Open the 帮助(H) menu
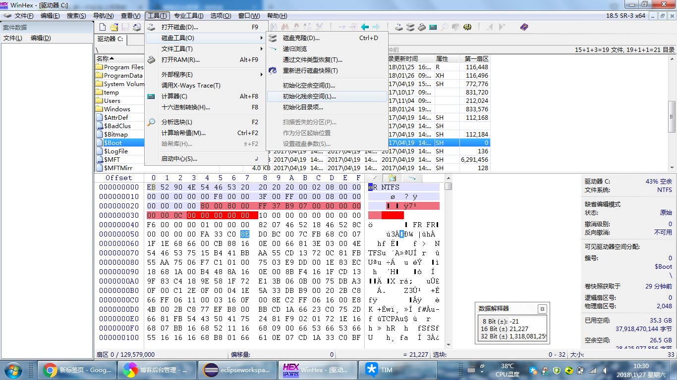Viewport: 677px width, 380px height. (277, 16)
